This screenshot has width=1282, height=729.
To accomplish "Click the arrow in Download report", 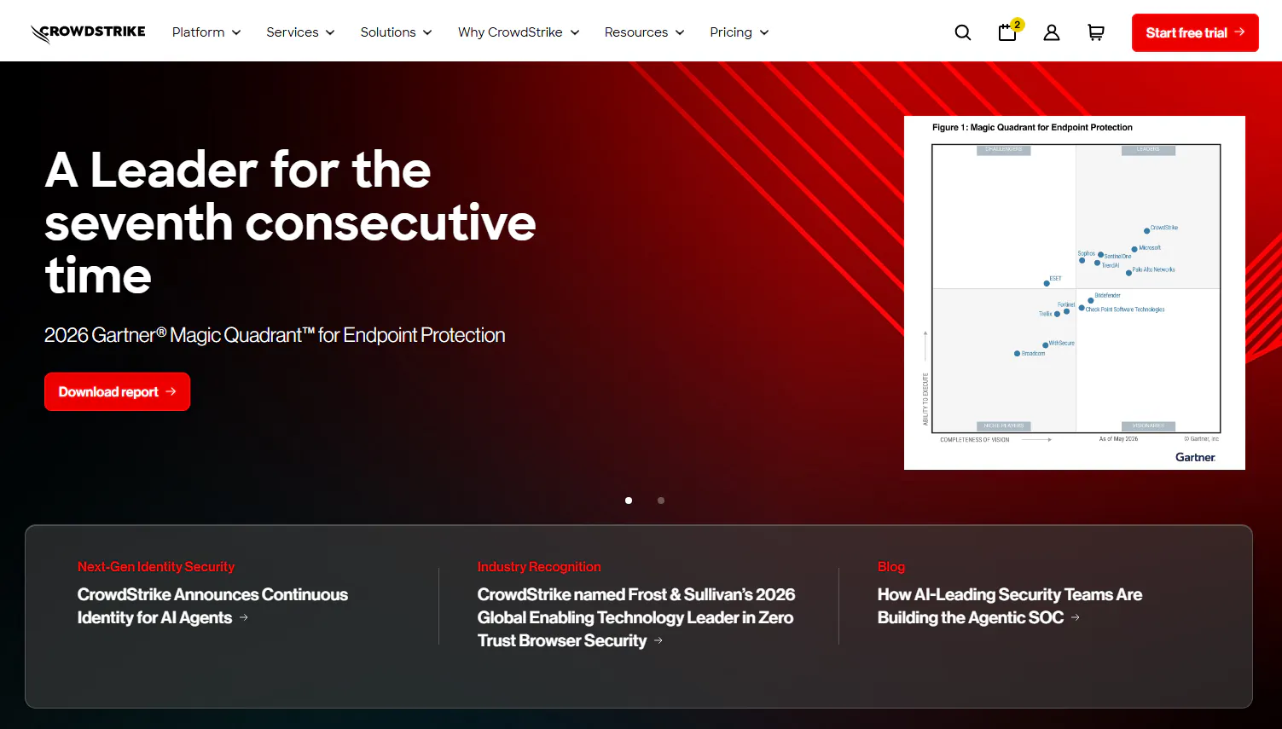I will 171,391.
